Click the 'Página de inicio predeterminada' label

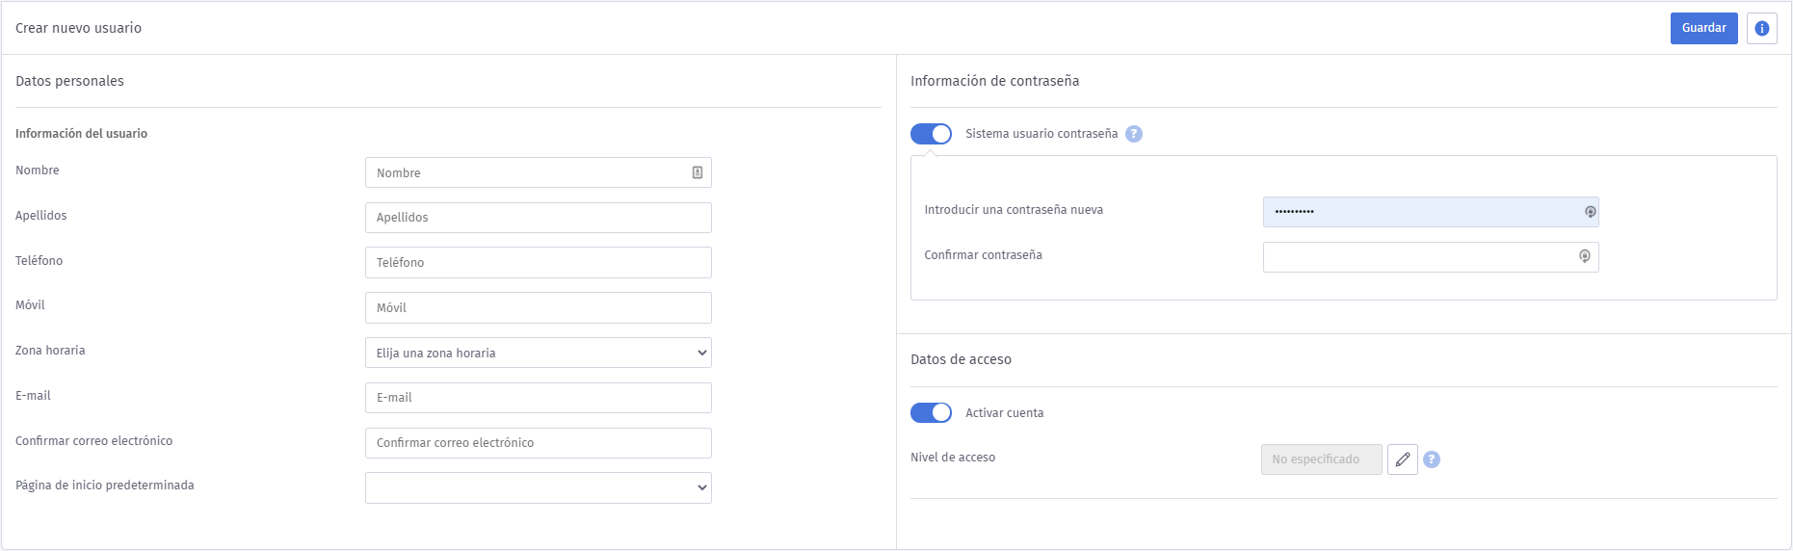point(105,485)
